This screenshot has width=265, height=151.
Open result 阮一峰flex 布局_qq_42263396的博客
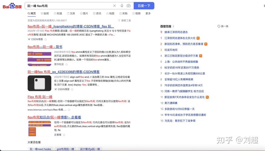[64, 72]
